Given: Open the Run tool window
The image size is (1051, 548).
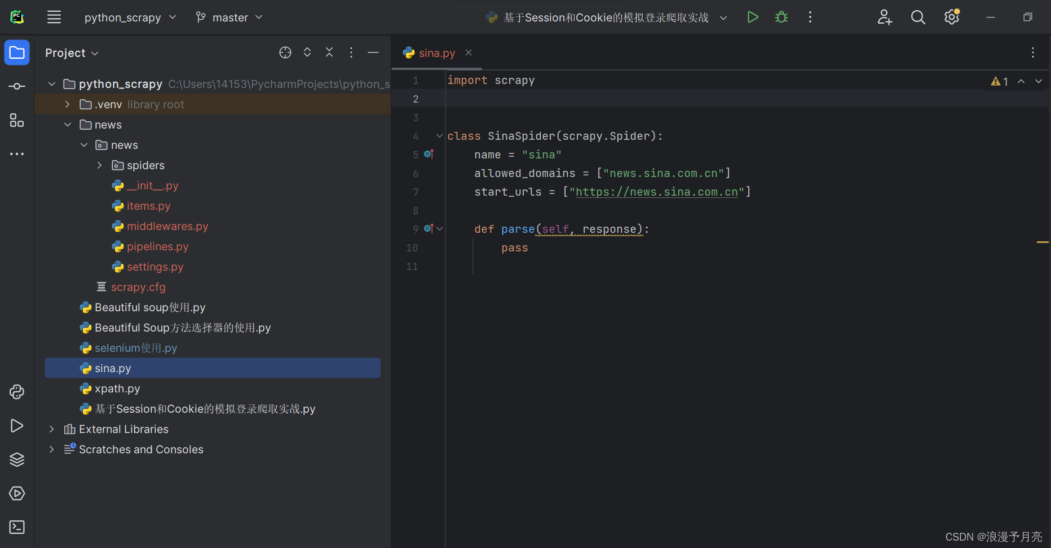Looking at the screenshot, I should pyautogui.click(x=17, y=426).
